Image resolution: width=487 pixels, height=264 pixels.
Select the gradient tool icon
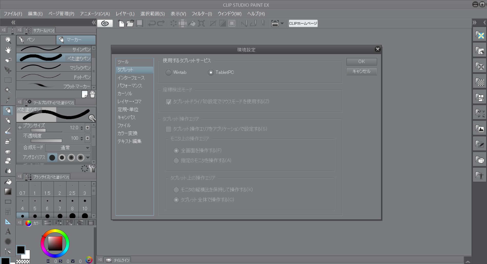[x=8, y=191]
